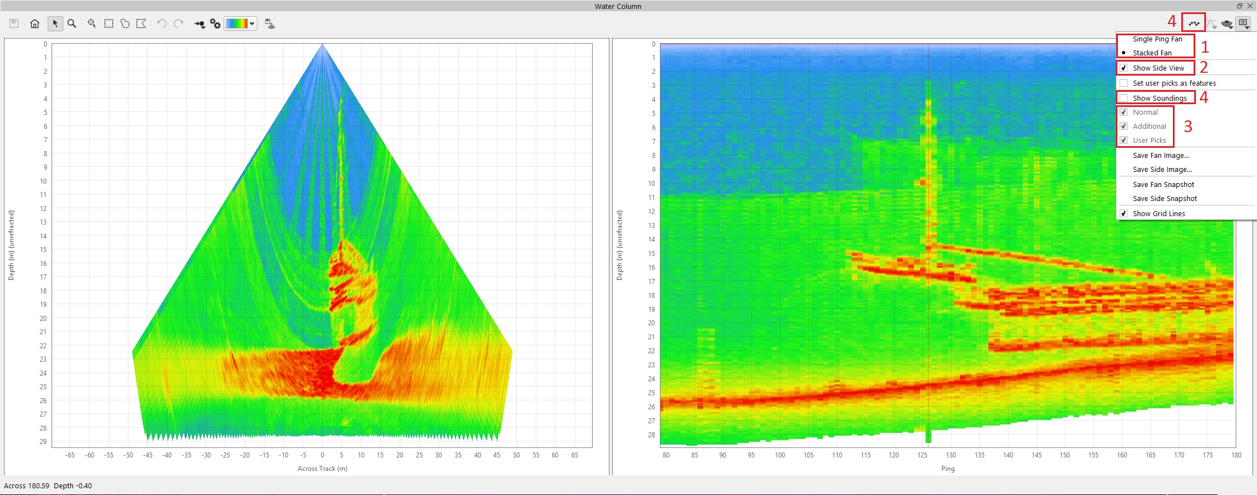
Task: Pick the lasso selection tool
Action: (x=125, y=24)
